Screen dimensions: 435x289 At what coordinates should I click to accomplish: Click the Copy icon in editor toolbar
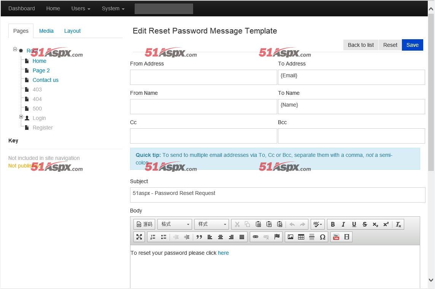(x=248, y=224)
